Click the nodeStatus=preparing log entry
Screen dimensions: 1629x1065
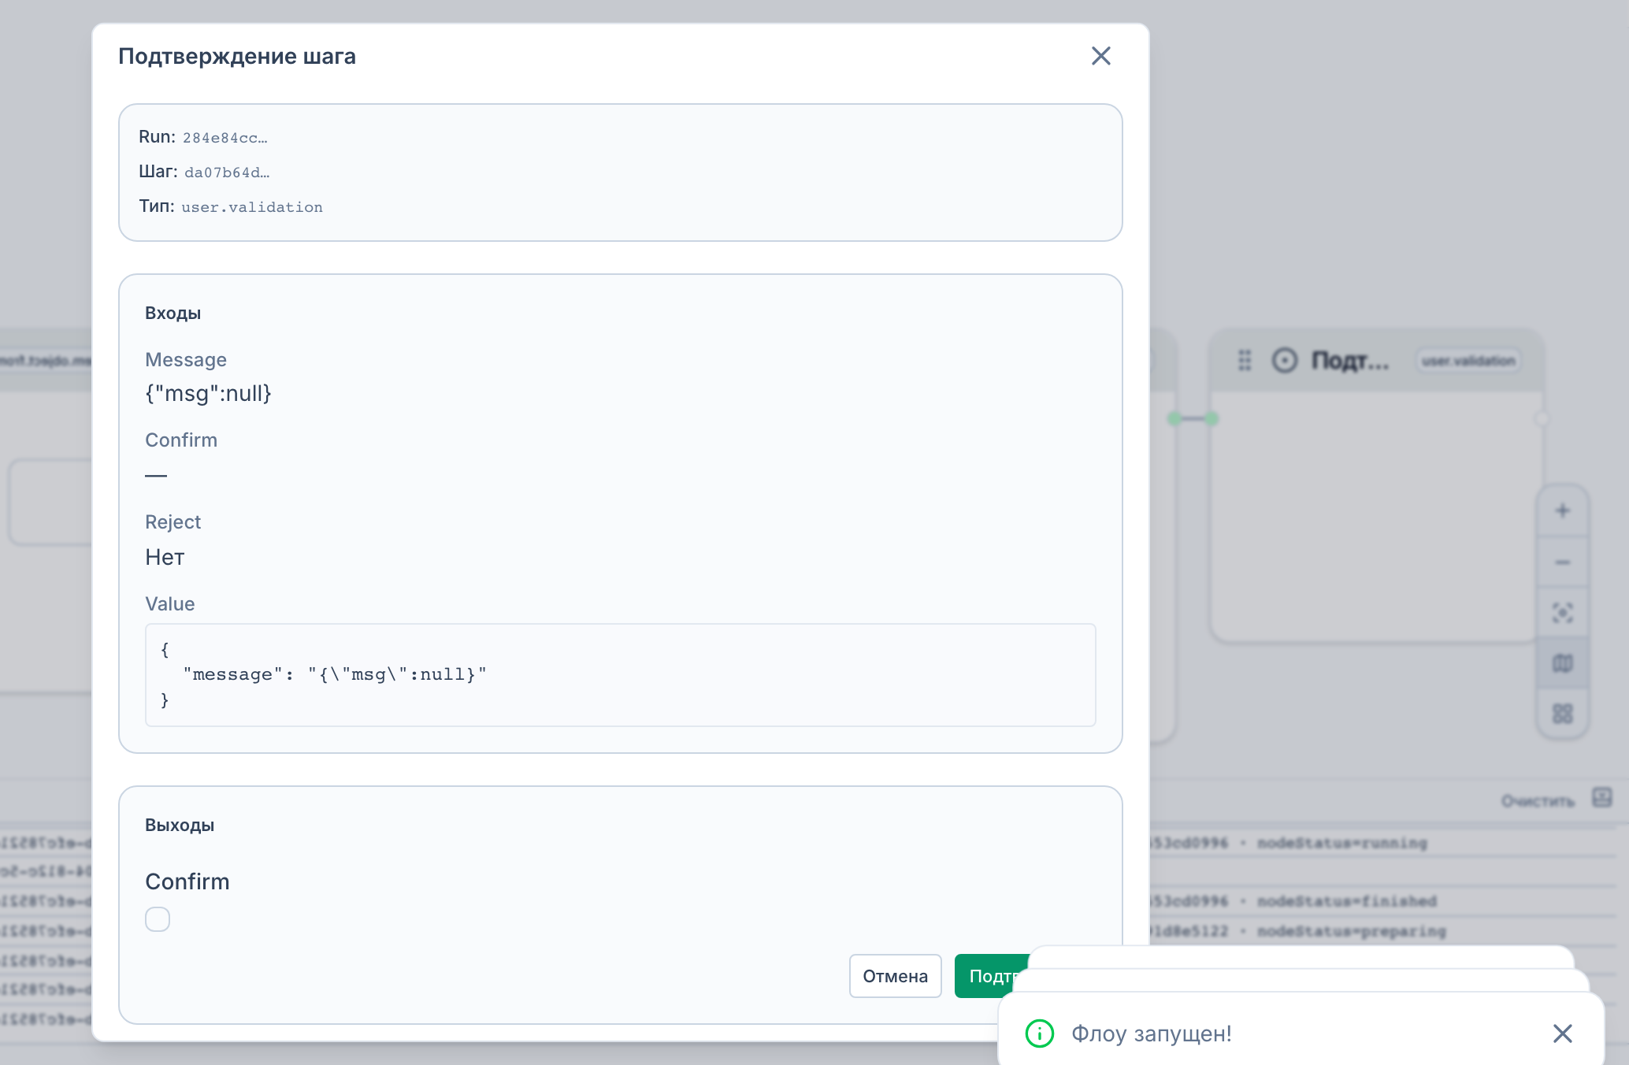click(x=1352, y=931)
